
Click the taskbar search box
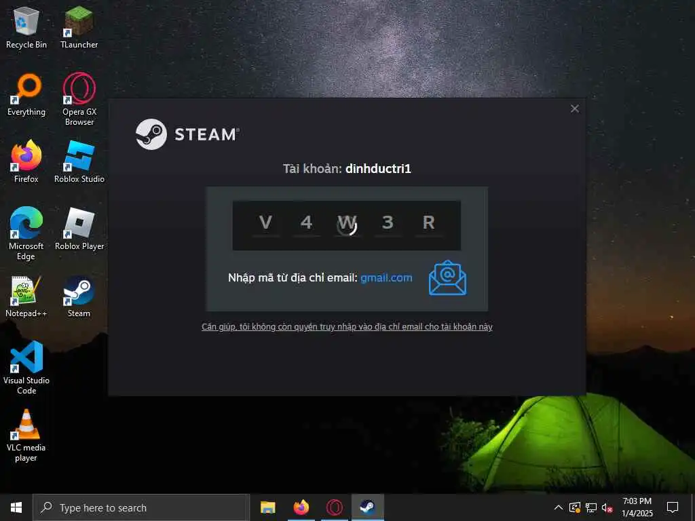pyautogui.click(x=141, y=507)
